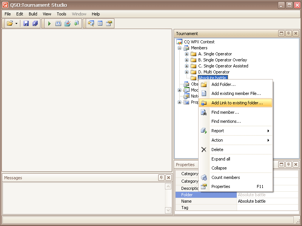Viewport: 302px width, 226px height.
Task: Click the find/magnifier toolbar icon
Action: [x=91, y=23]
